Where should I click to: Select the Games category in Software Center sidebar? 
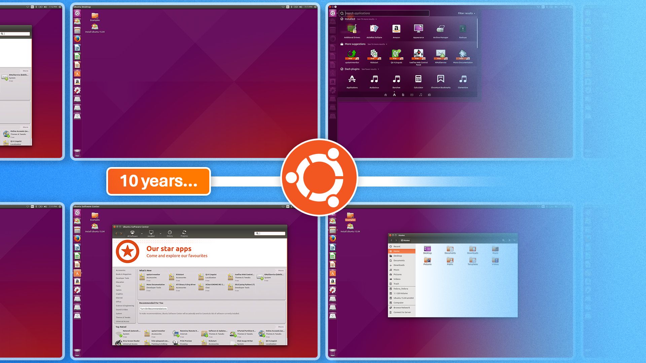pos(119,290)
